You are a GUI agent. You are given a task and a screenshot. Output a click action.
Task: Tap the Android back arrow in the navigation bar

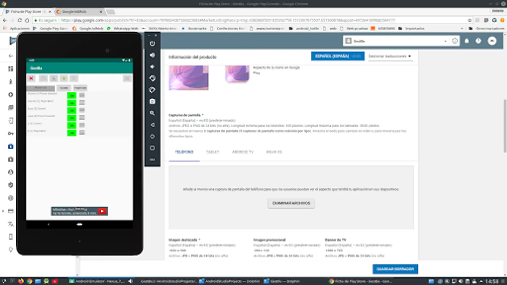tap(48, 224)
